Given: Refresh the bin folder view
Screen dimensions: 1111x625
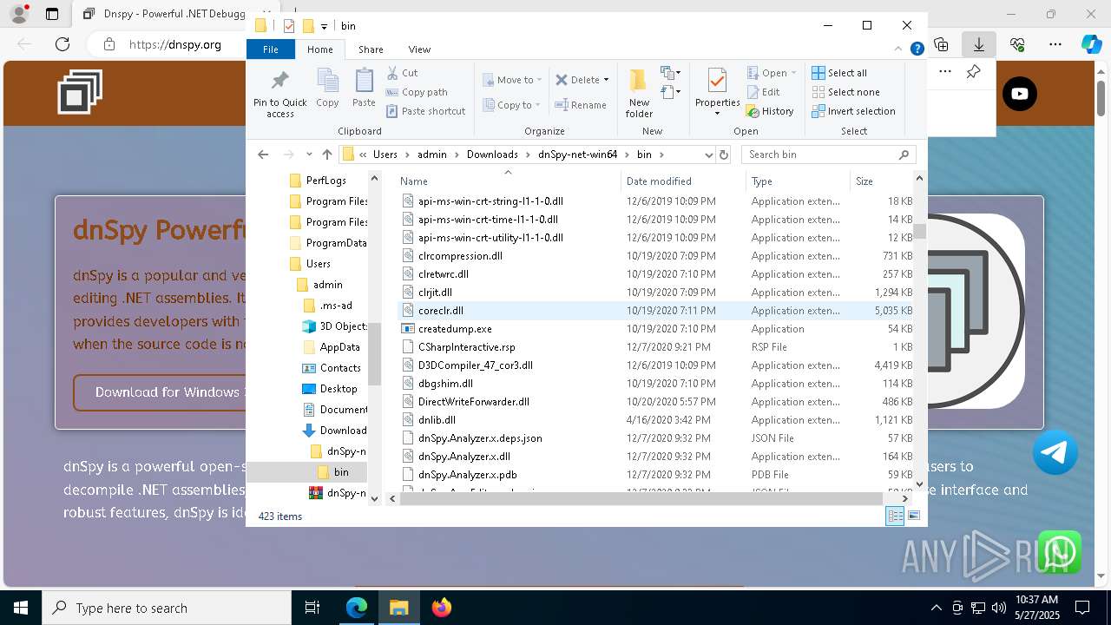Looking at the screenshot, I should point(724,155).
